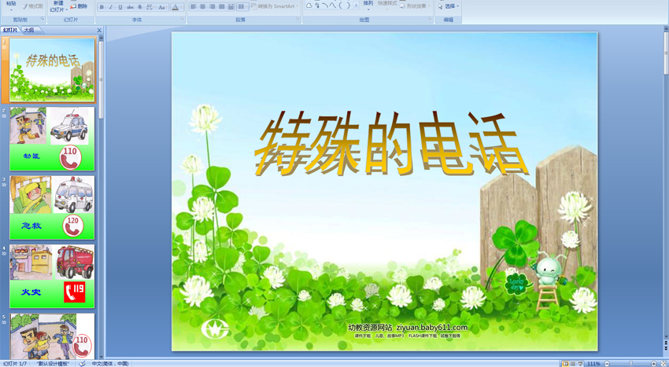Toggle Underline formatting in the font group

pos(120,7)
